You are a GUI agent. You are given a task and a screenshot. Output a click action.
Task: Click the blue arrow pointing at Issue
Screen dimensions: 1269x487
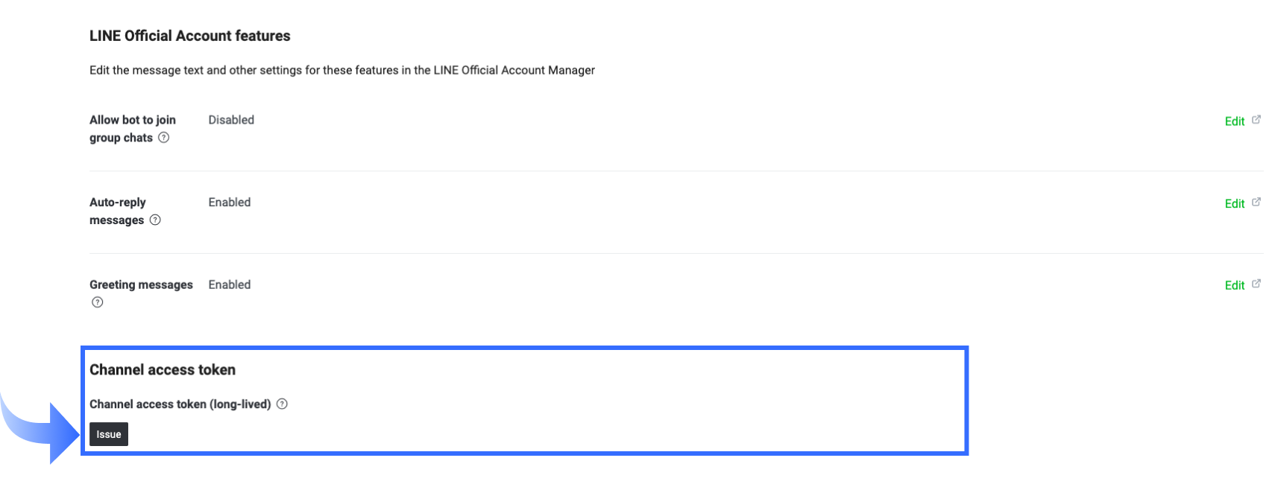40,430
